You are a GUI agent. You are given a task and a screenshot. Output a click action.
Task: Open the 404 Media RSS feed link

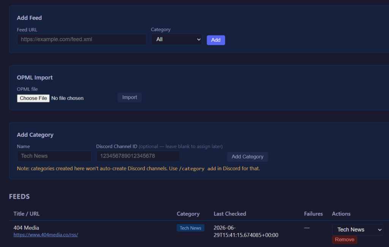click(x=46, y=234)
